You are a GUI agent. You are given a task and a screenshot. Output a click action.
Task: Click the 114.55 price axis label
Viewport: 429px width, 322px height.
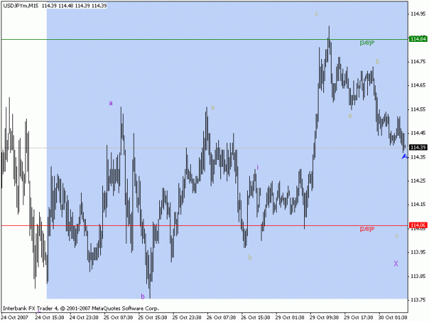(418, 109)
